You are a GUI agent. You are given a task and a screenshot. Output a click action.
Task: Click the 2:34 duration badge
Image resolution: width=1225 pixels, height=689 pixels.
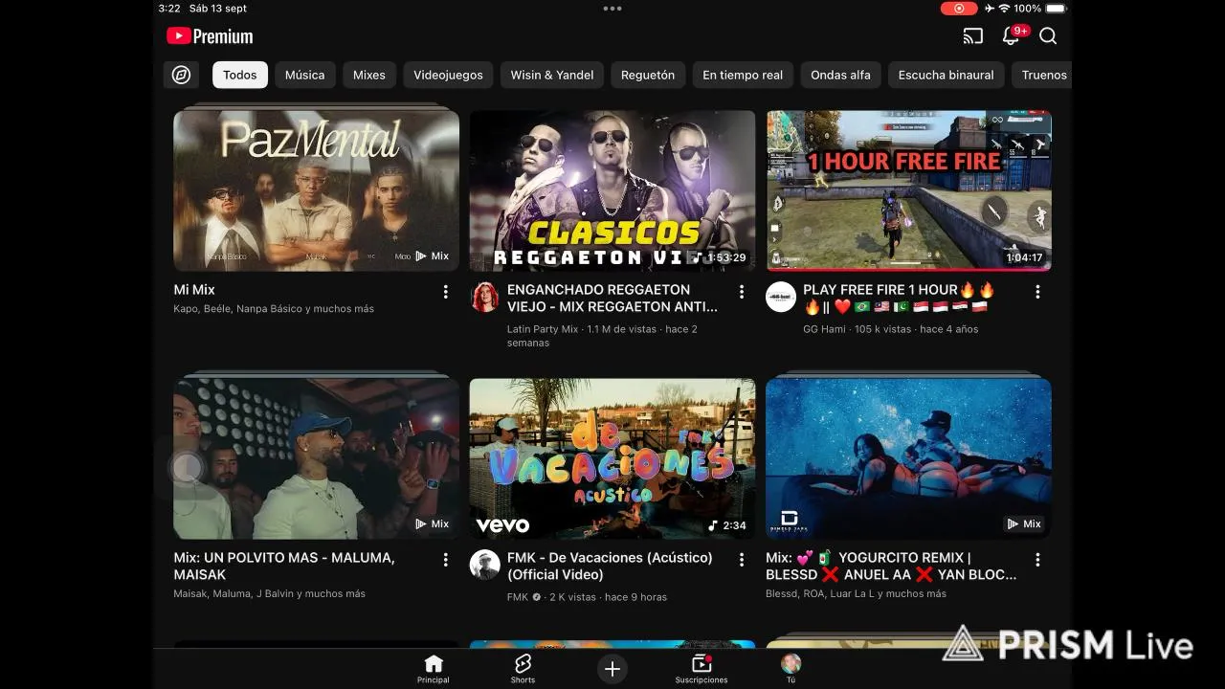click(727, 525)
